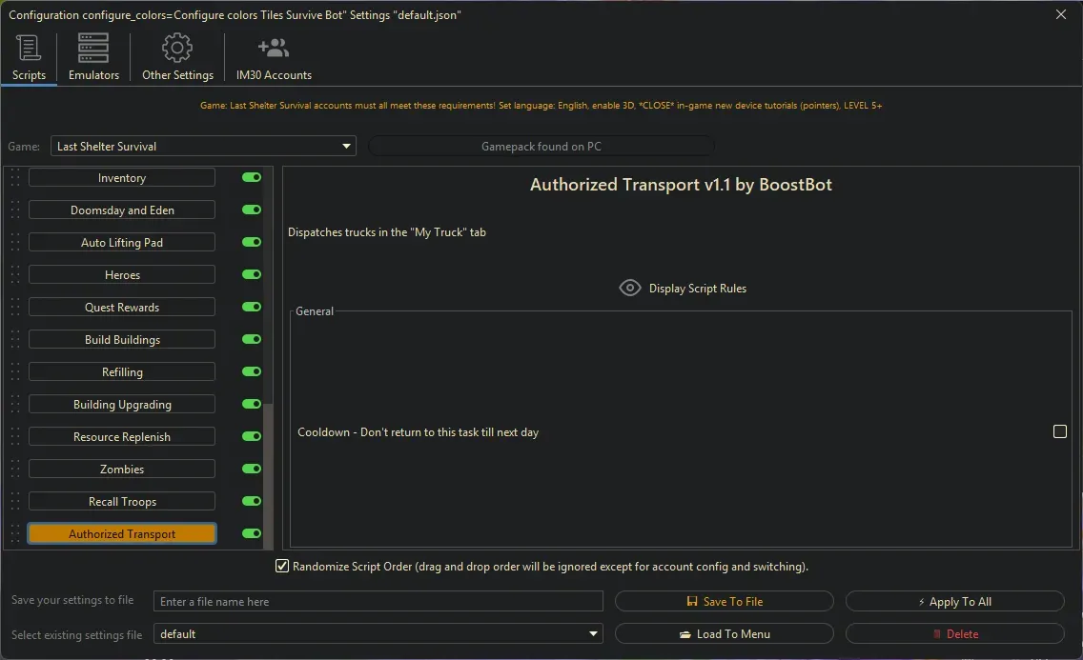Open the Other Settings tab
Screen dimensions: 1083x660
(x=177, y=57)
